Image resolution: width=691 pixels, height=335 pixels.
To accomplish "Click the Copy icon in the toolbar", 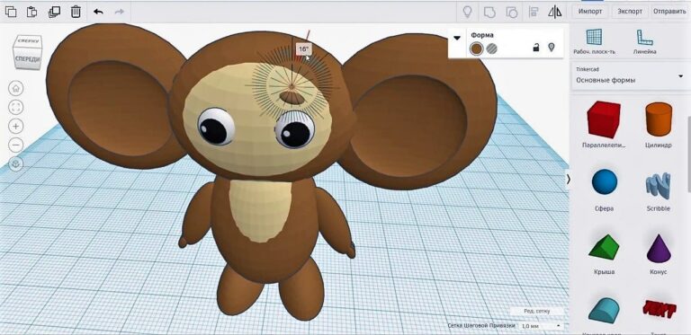I will [11, 12].
